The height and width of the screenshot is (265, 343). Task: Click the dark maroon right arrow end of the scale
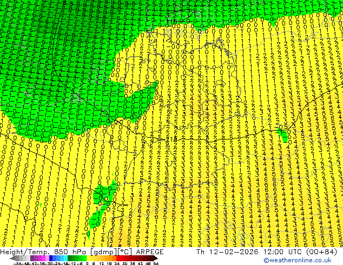156,259
